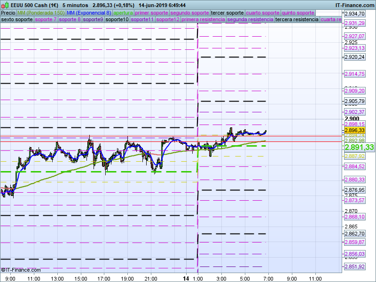
Task: Select the tercera resistencia indicator label
Action: click(x=297, y=20)
